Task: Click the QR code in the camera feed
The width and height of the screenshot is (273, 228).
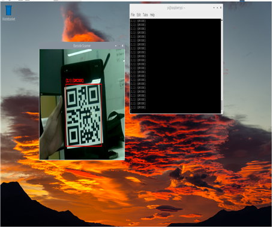Action: click(84, 115)
